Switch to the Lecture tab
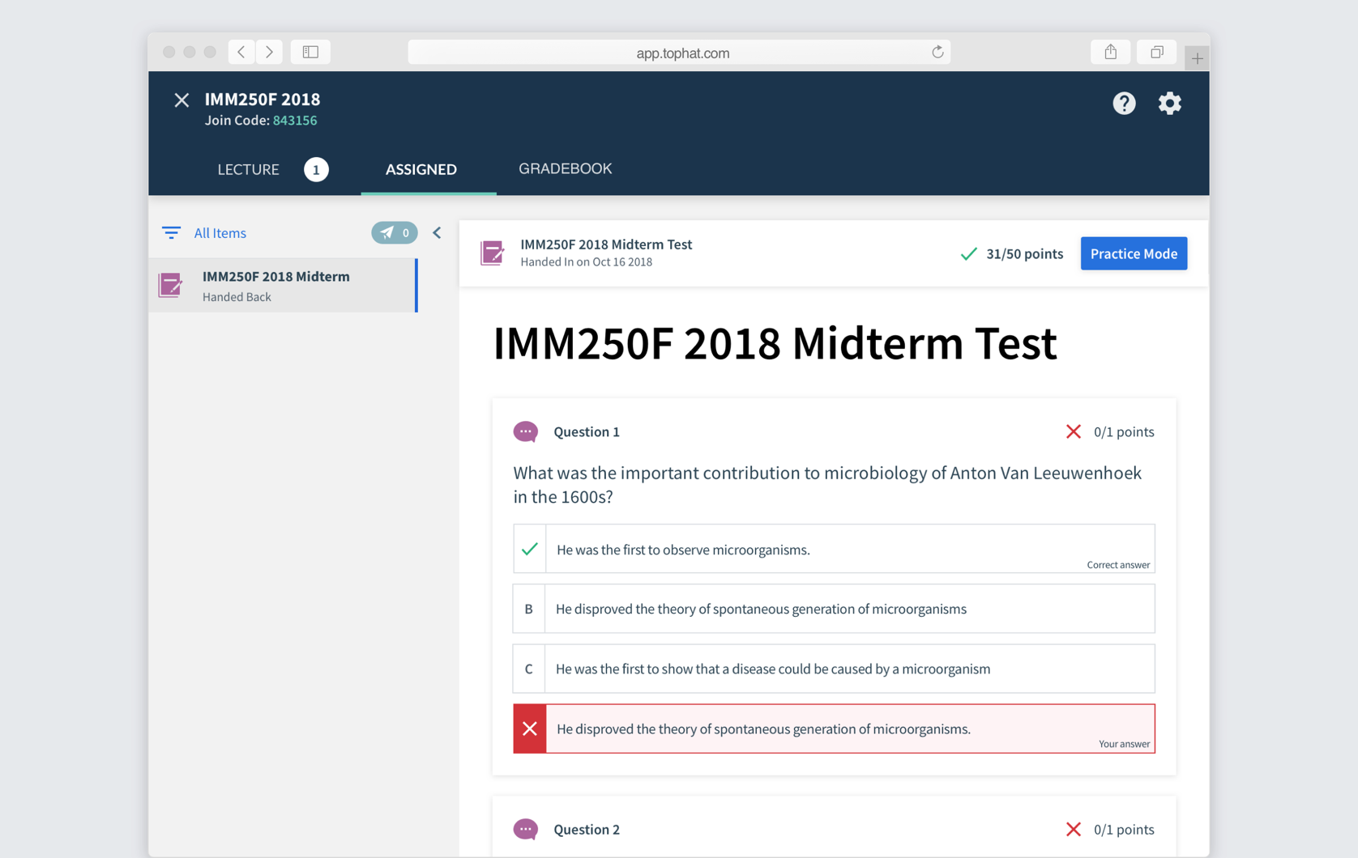The width and height of the screenshot is (1358, 858). click(x=248, y=169)
